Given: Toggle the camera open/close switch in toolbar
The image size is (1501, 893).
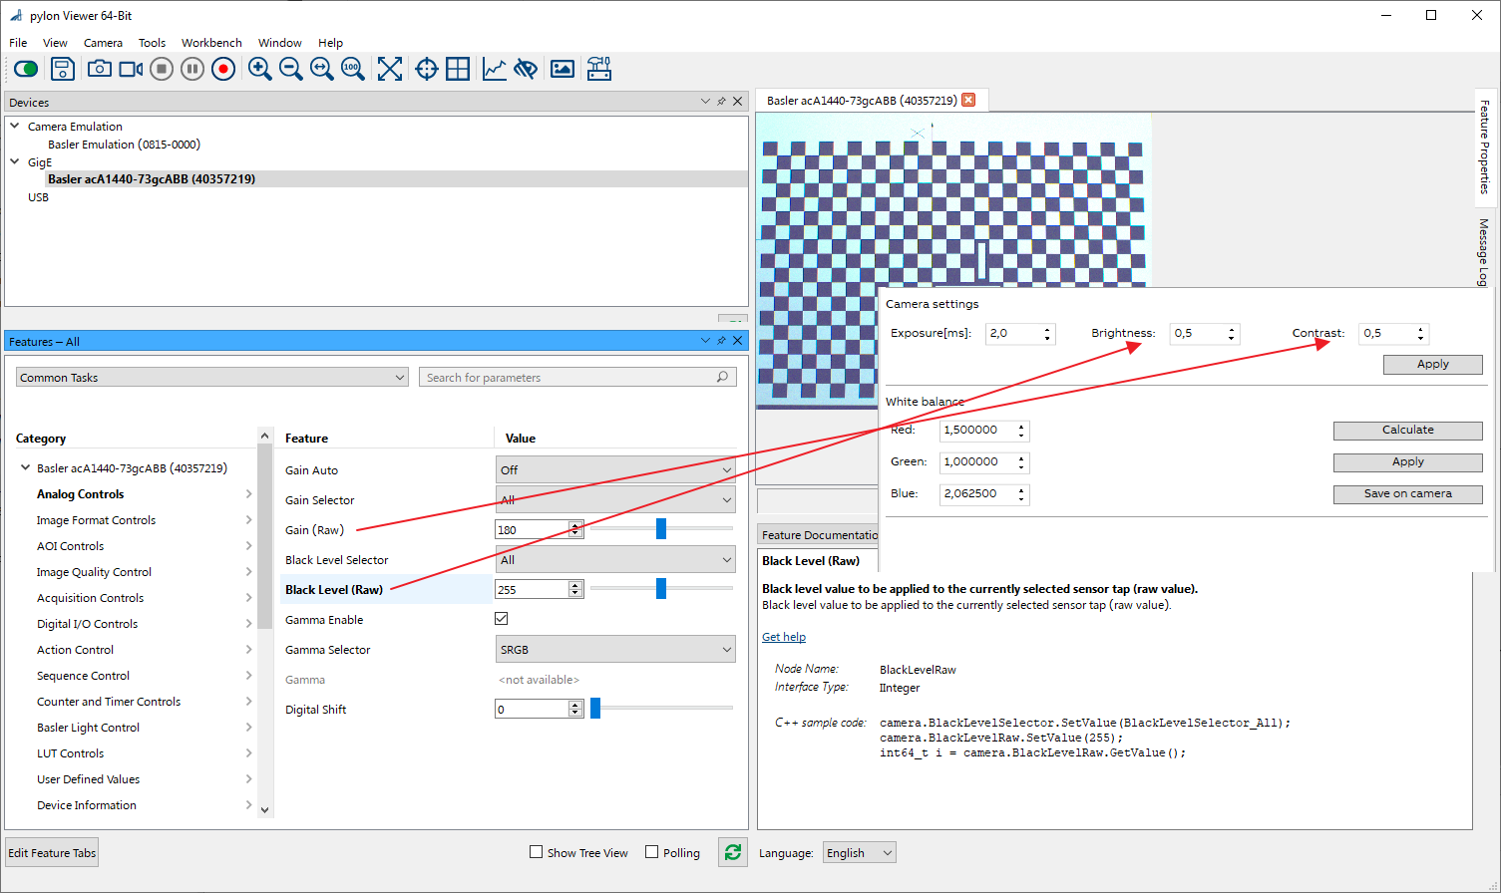Looking at the screenshot, I should point(27,69).
